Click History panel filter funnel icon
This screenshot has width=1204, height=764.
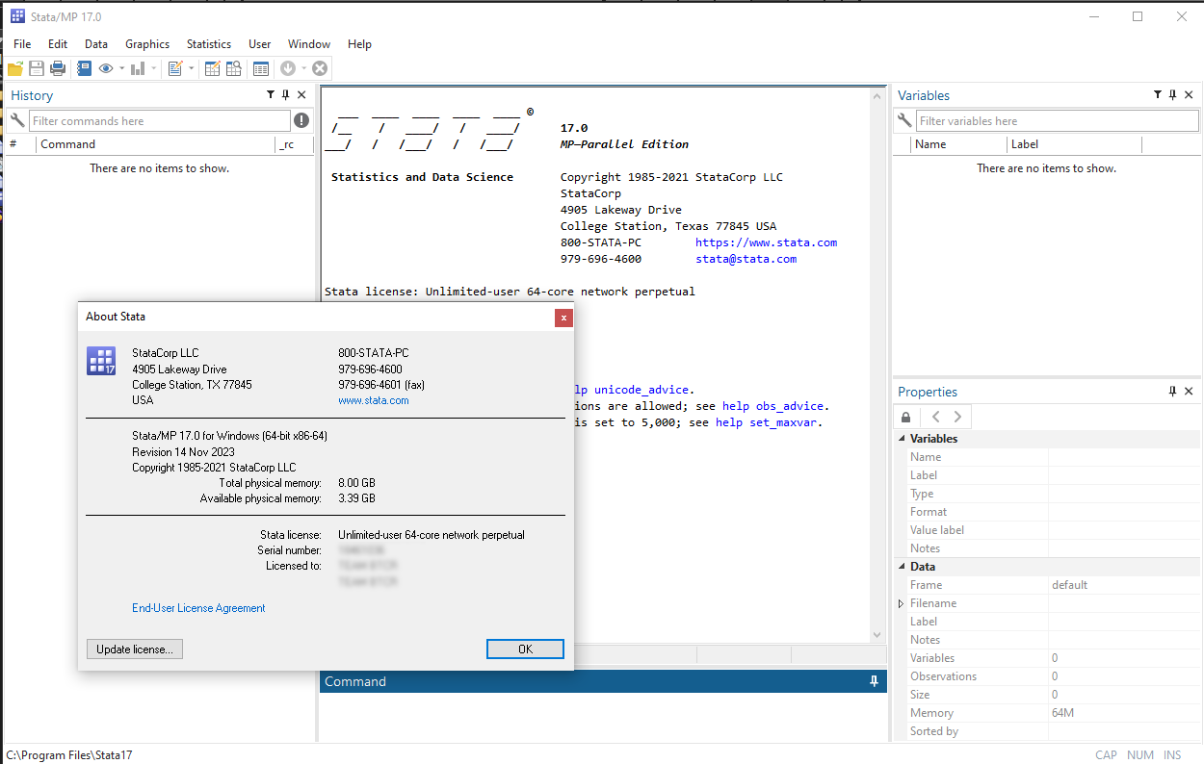point(271,95)
